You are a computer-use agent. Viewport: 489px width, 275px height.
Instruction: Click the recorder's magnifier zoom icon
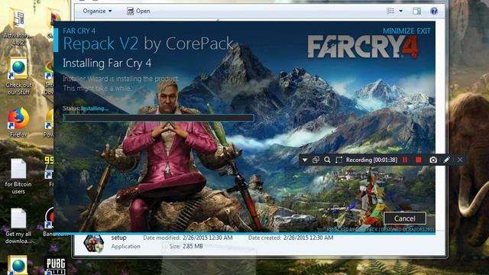pyautogui.click(x=327, y=160)
